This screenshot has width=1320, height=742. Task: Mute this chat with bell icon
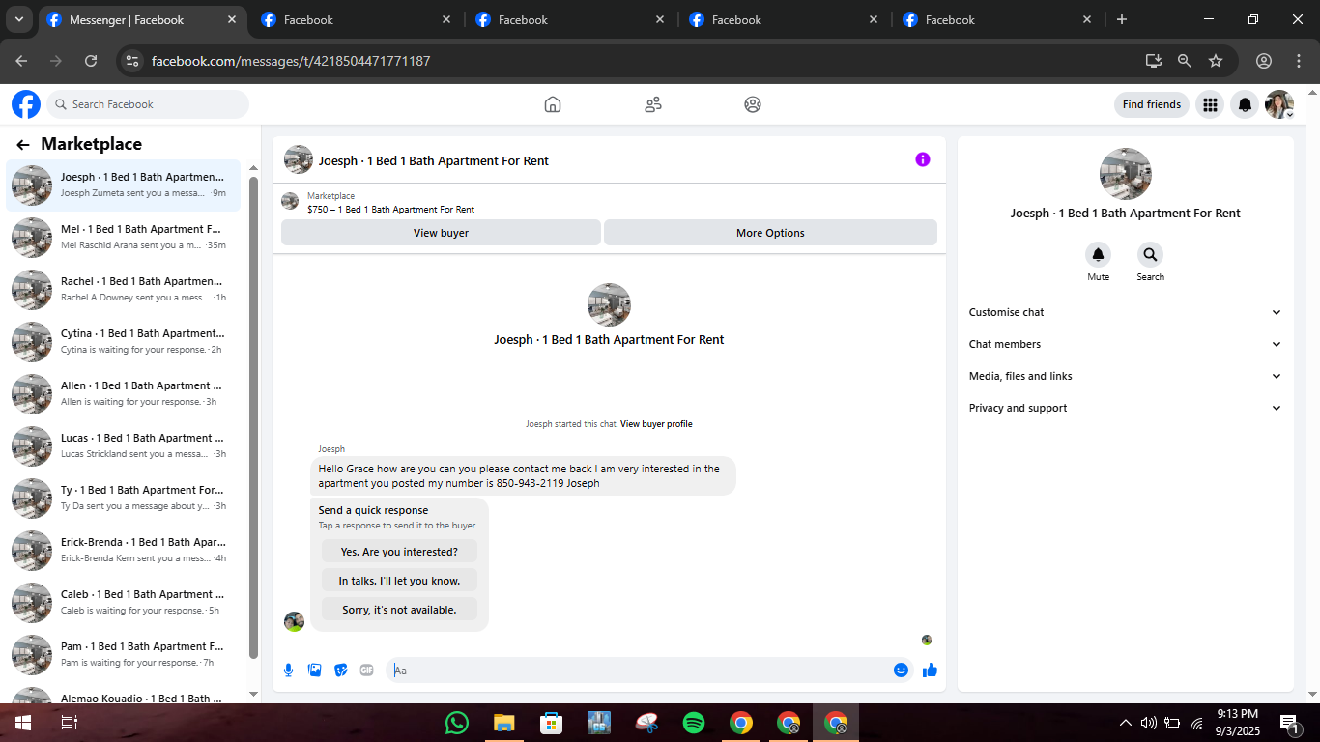coord(1098,255)
